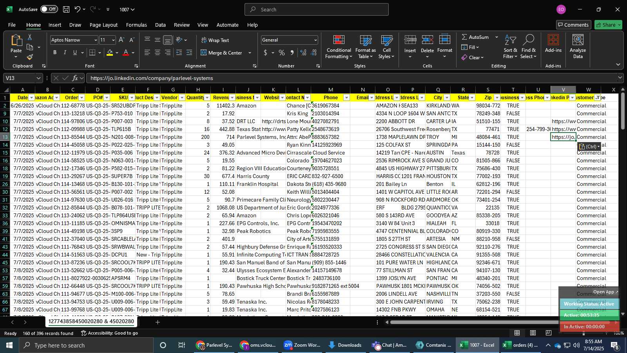Undo the last action
This screenshot has width=627, height=353.
point(78,9)
